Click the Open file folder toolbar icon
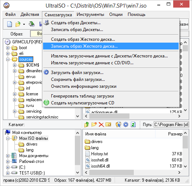192x186 pixels. 18,24
